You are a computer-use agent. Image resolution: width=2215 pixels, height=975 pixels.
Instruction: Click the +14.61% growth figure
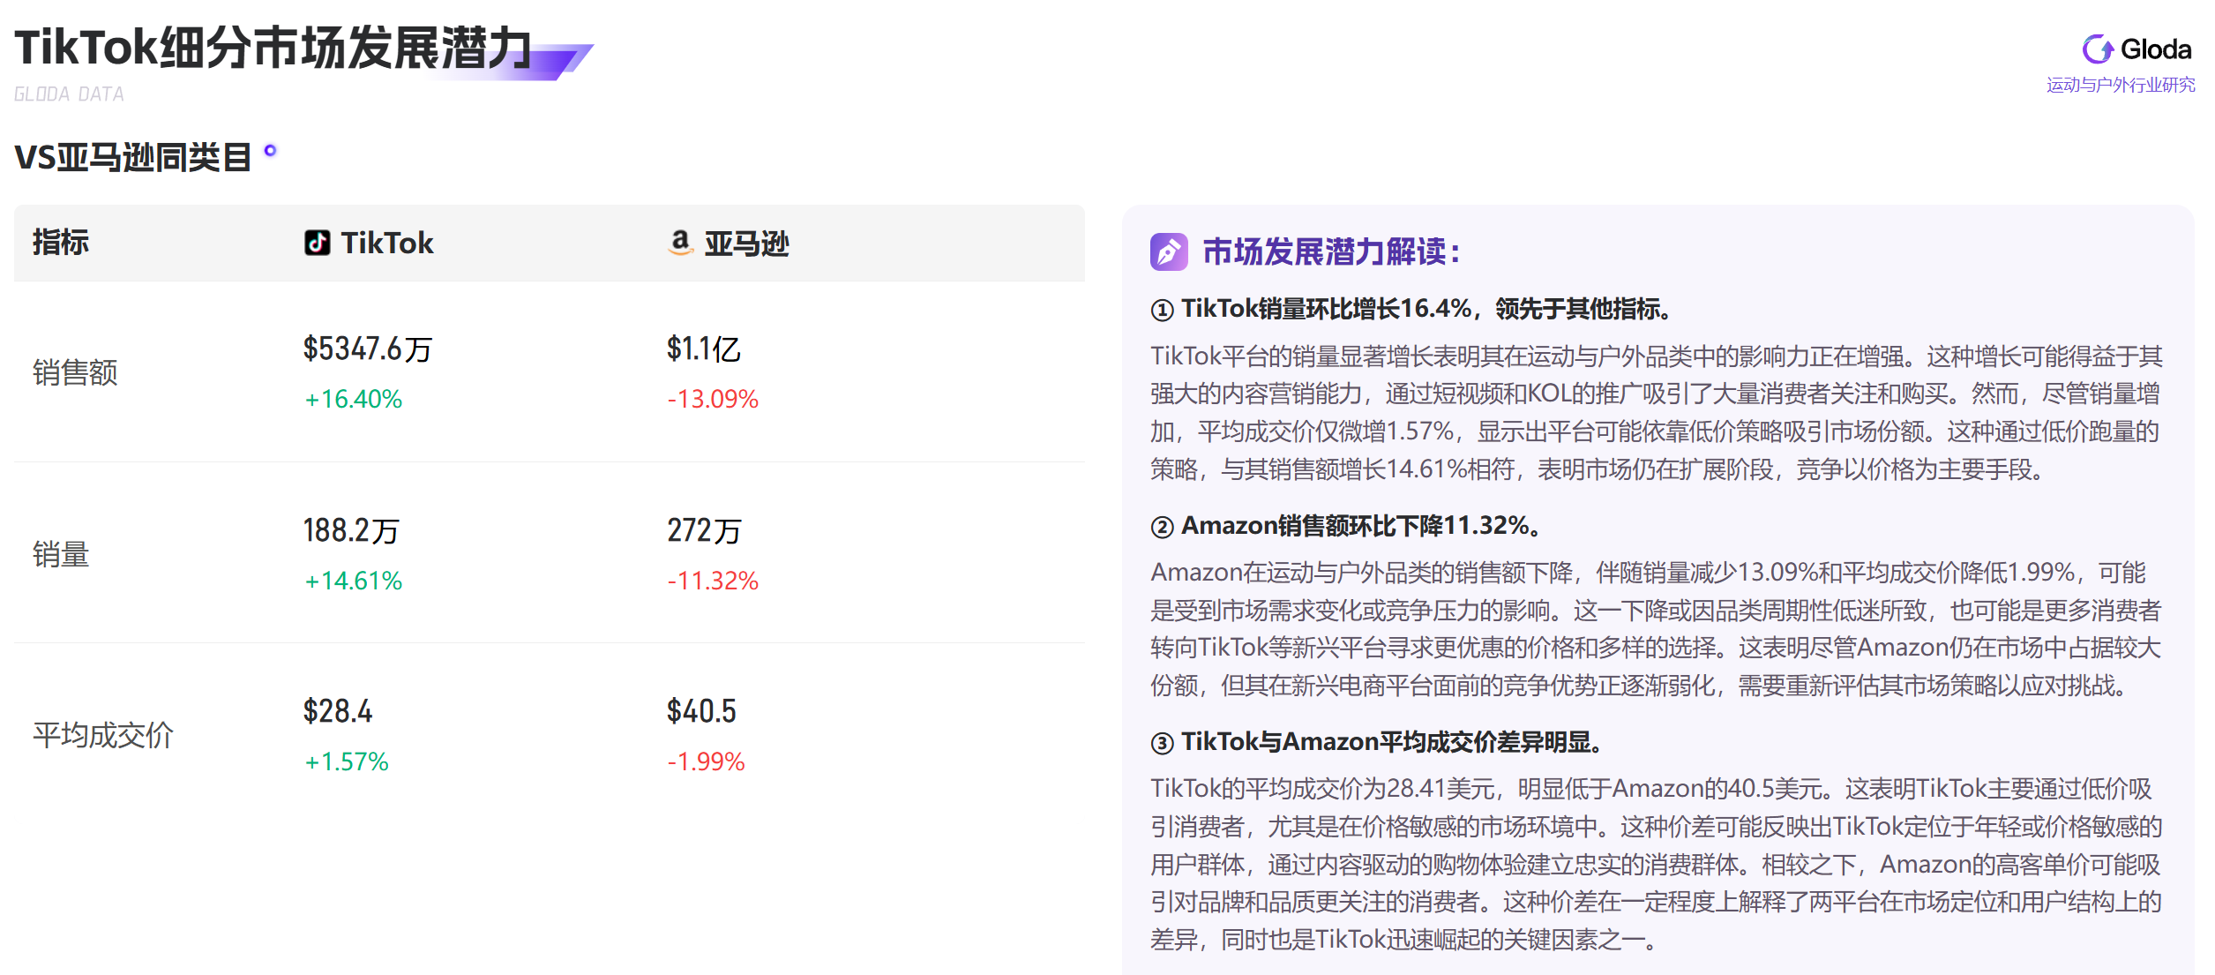353,581
